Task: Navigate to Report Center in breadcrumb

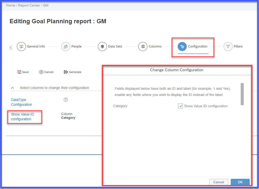Action: [x=29, y=5]
